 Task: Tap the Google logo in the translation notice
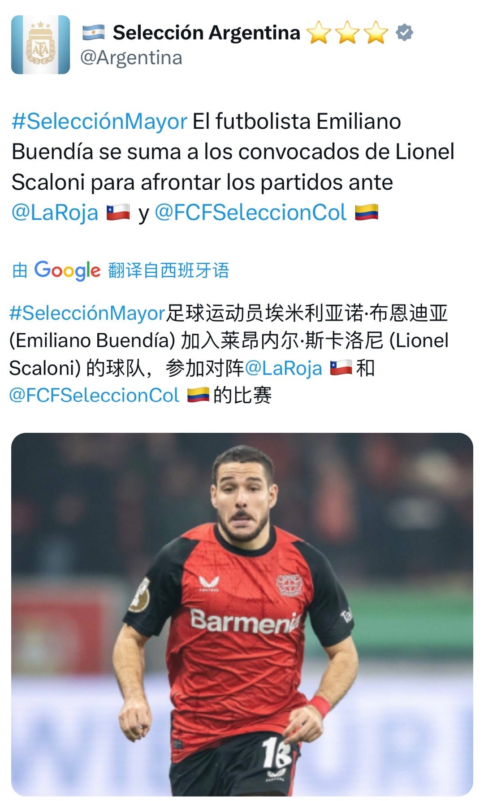point(67,270)
